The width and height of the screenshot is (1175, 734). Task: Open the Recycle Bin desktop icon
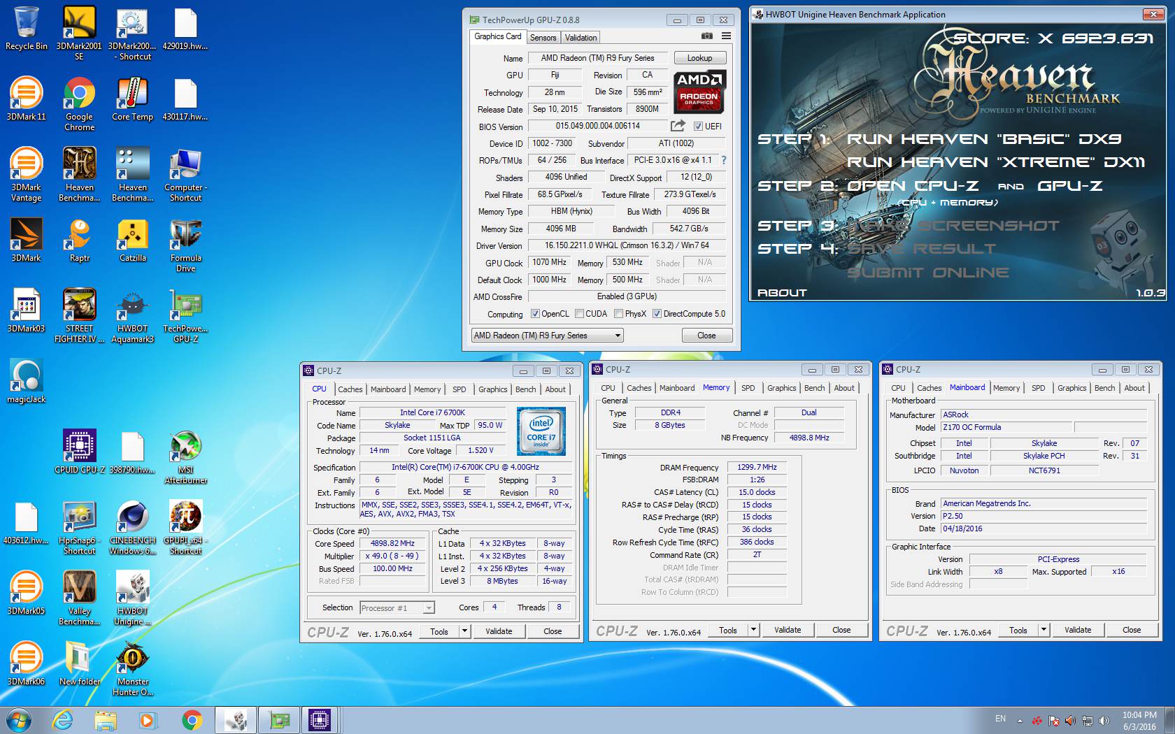pos(26,28)
